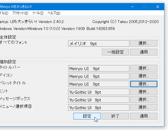Viewport: 168px width, 130px height.
Task: Click 選択... for アイコン row
Action: point(144,76)
